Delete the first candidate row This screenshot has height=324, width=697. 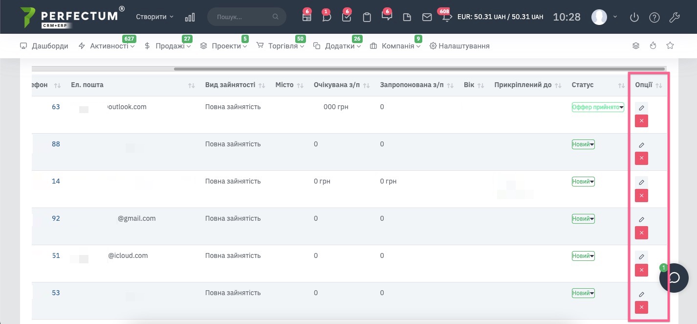tap(641, 121)
